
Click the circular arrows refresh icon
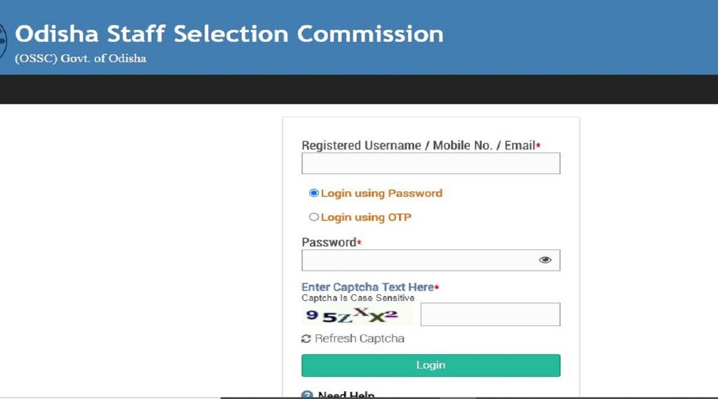coord(306,339)
